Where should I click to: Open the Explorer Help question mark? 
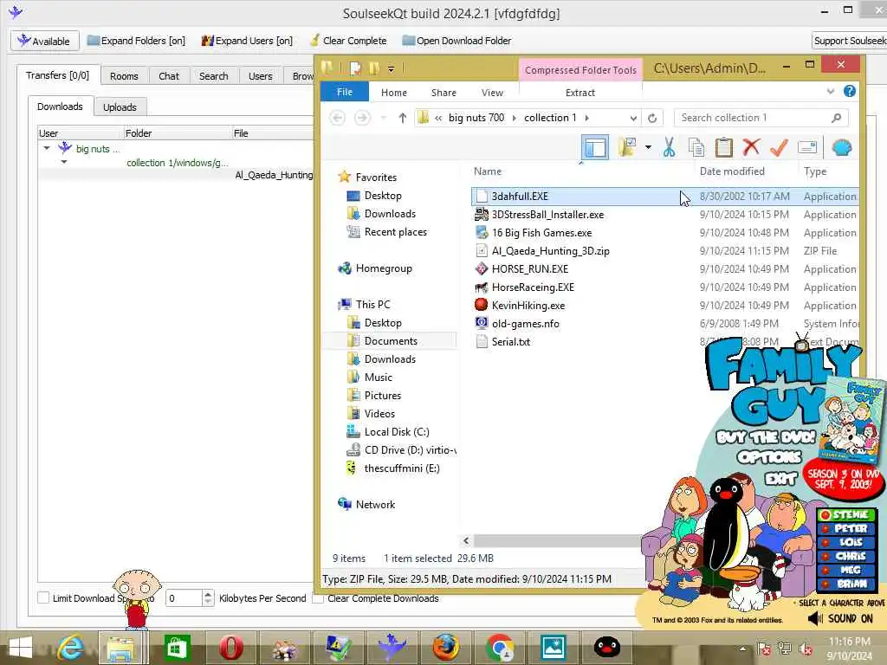849,92
